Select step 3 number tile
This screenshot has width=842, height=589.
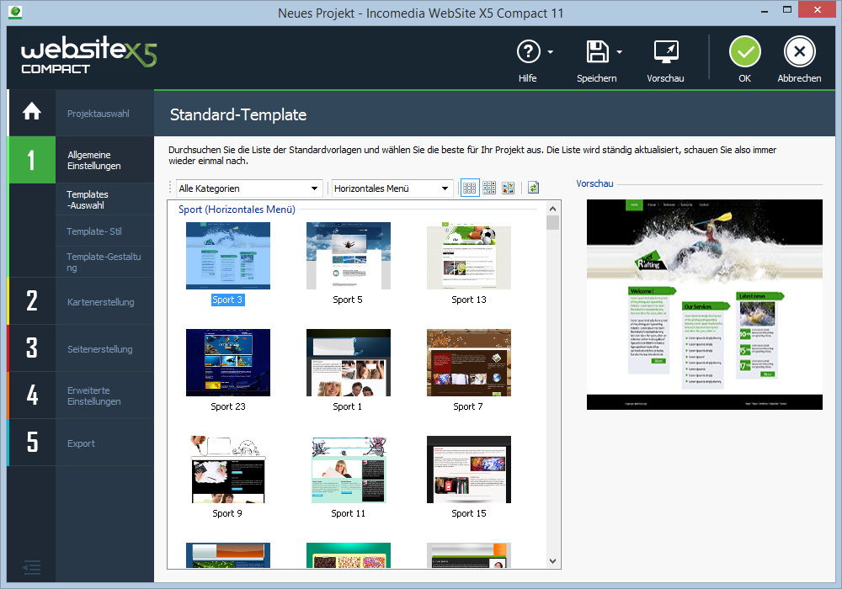pyautogui.click(x=32, y=348)
